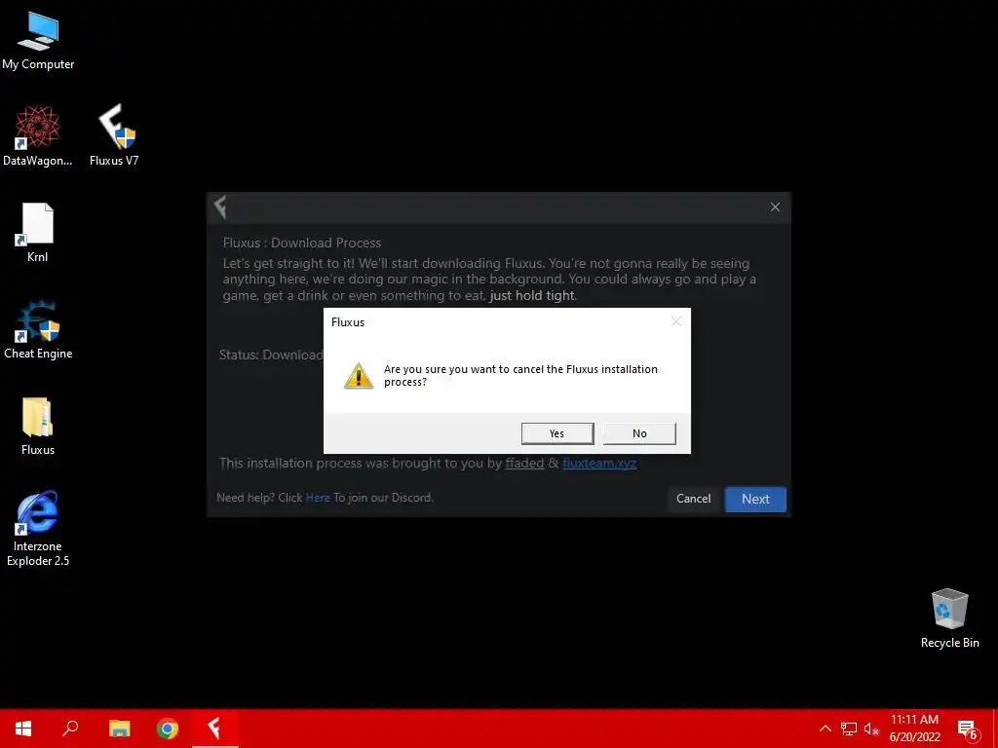Select the Cheat Engine desktop shortcut

(38, 329)
